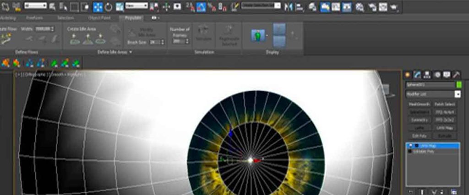Image resolution: width=469 pixels, height=195 pixels.
Task: Open the Layer Manager
Action: pyautogui.click(x=313, y=6)
